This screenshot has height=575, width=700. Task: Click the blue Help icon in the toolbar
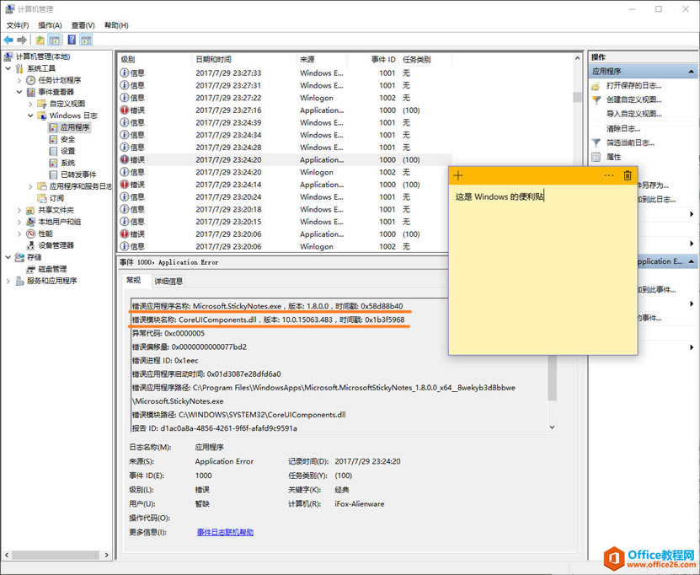[72, 40]
